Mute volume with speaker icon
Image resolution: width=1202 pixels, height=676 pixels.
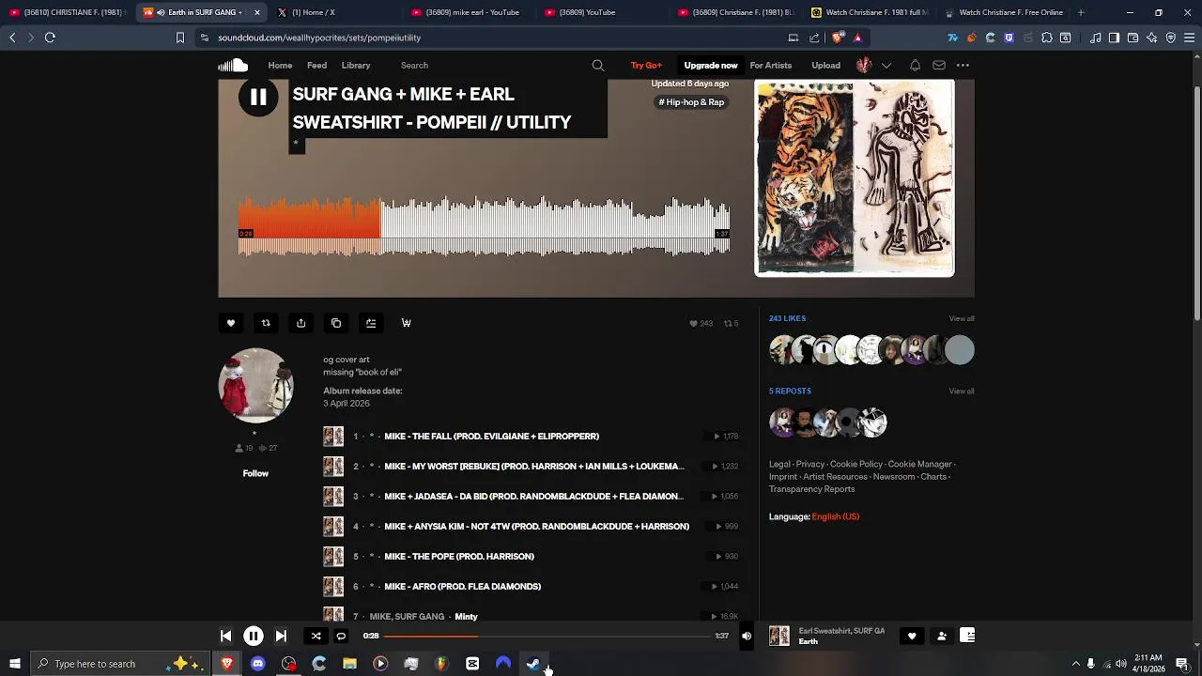(747, 636)
